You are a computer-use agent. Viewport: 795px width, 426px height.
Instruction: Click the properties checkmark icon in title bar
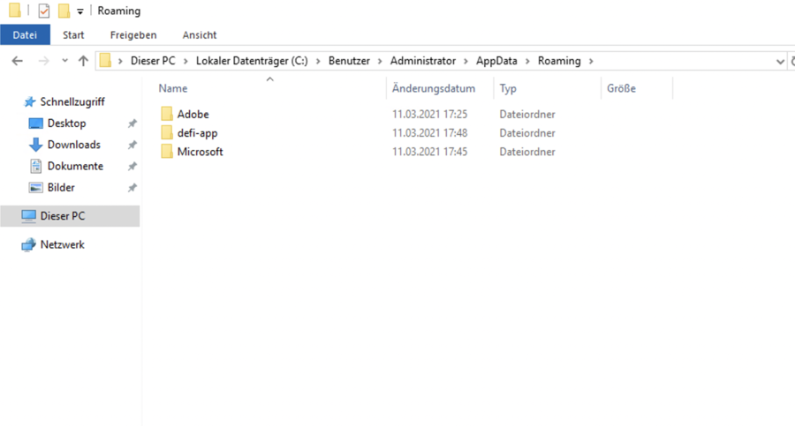pos(44,11)
